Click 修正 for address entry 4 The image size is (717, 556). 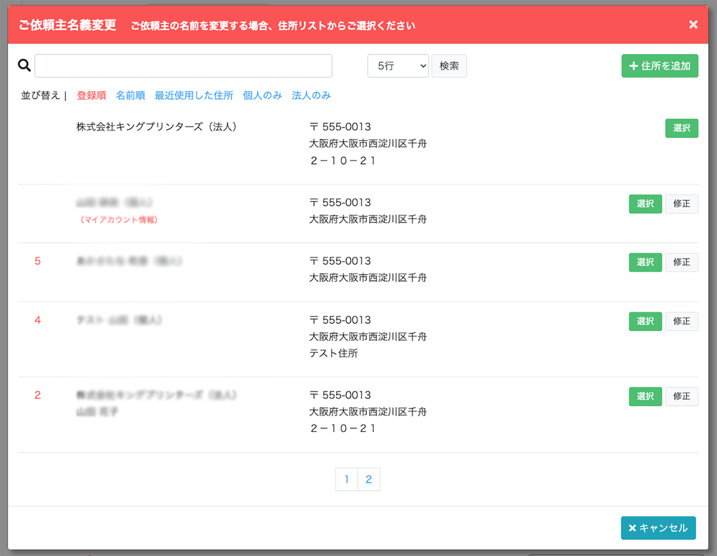click(681, 321)
